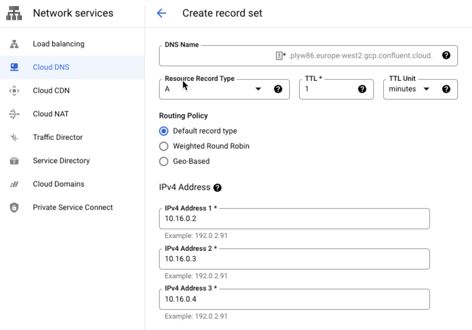Screen dimensions: 472x330
Task: Click the Service Directory briefcase icon
Action: 14,160
